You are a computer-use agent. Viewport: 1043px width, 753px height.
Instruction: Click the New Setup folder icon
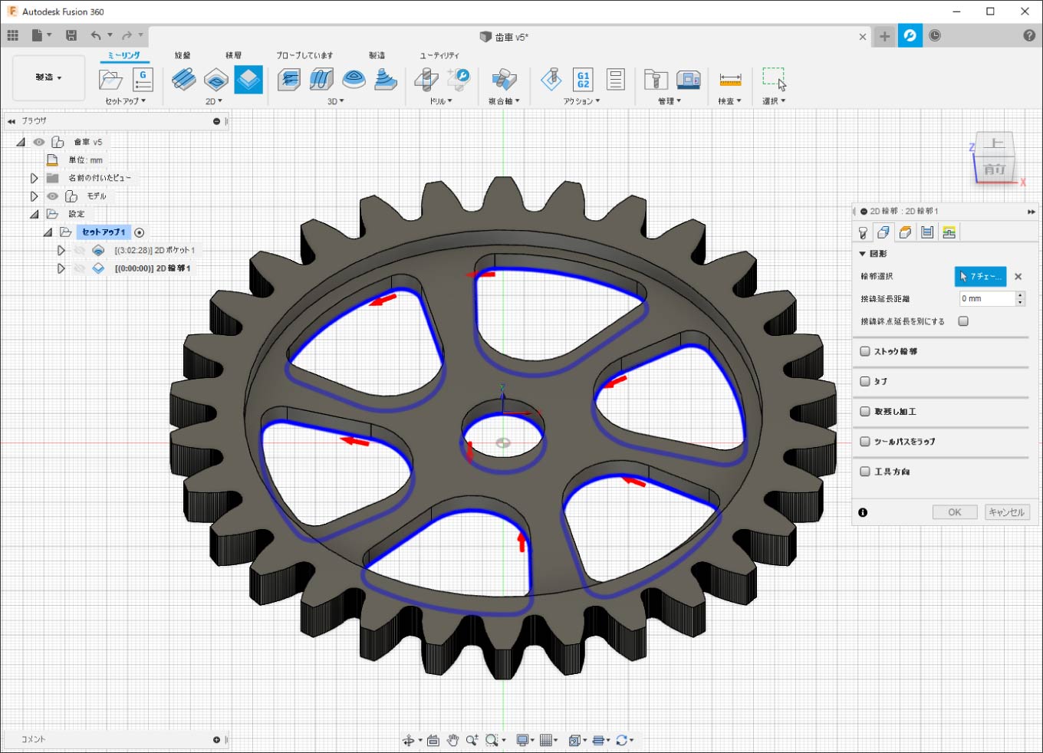110,79
